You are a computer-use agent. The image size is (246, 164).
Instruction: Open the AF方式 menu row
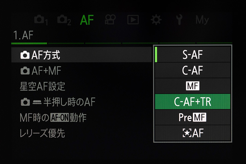tap(81, 55)
